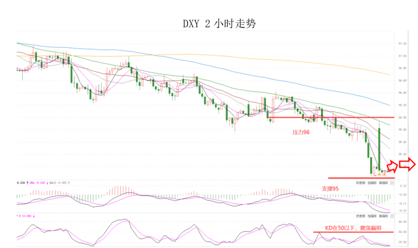Click the 95.80 price axis label
This screenshot has height=248, width=418.
coord(402,130)
